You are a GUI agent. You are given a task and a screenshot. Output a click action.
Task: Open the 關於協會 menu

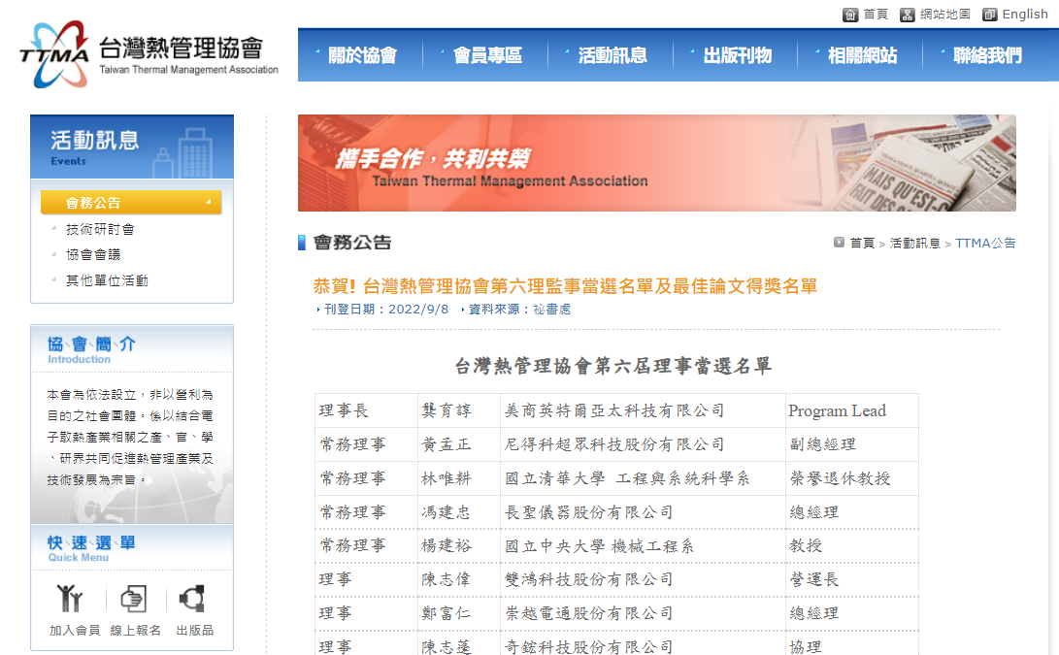point(362,55)
